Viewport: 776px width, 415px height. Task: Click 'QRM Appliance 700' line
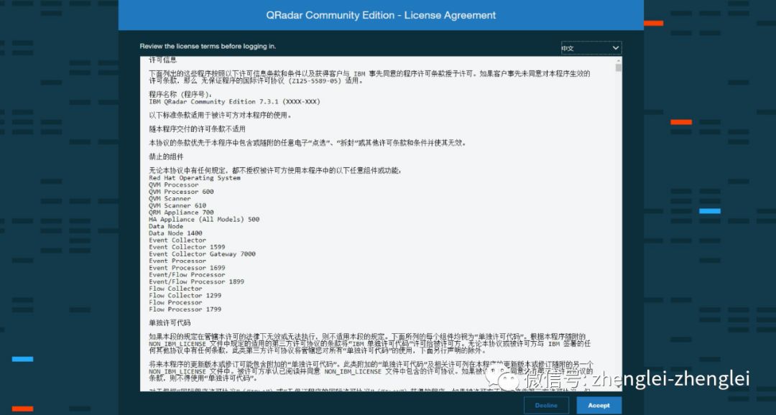click(181, 213)
